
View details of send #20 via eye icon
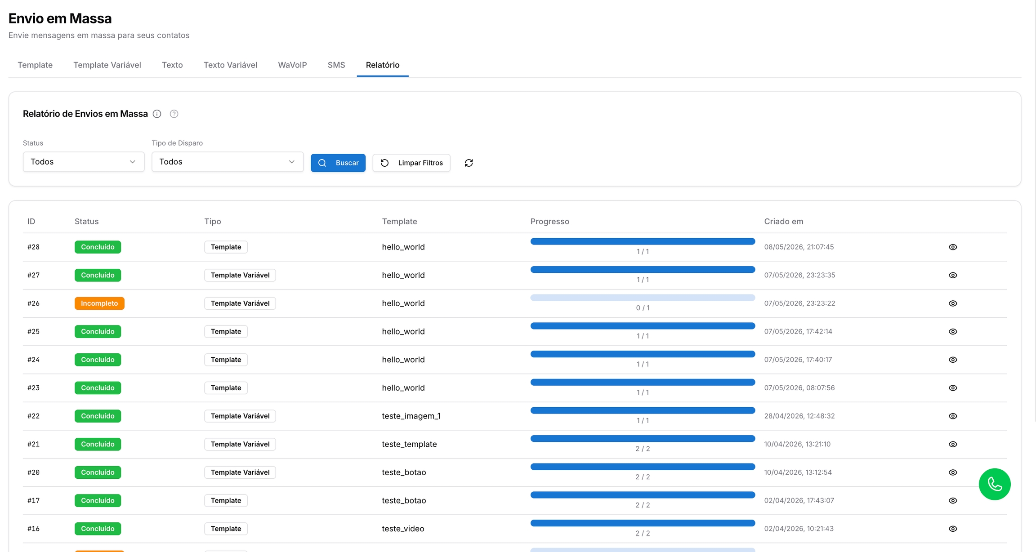click(x=953, y=472)
